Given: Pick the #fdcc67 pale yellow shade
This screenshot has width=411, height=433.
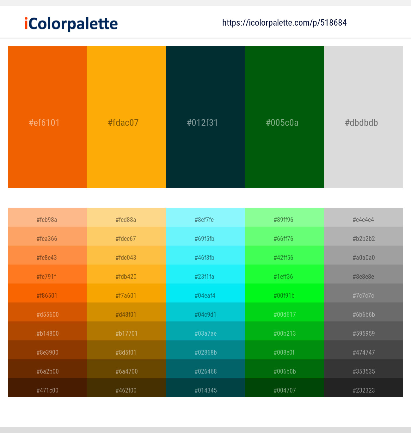Looking at the screenshot, I should (126, 236).
